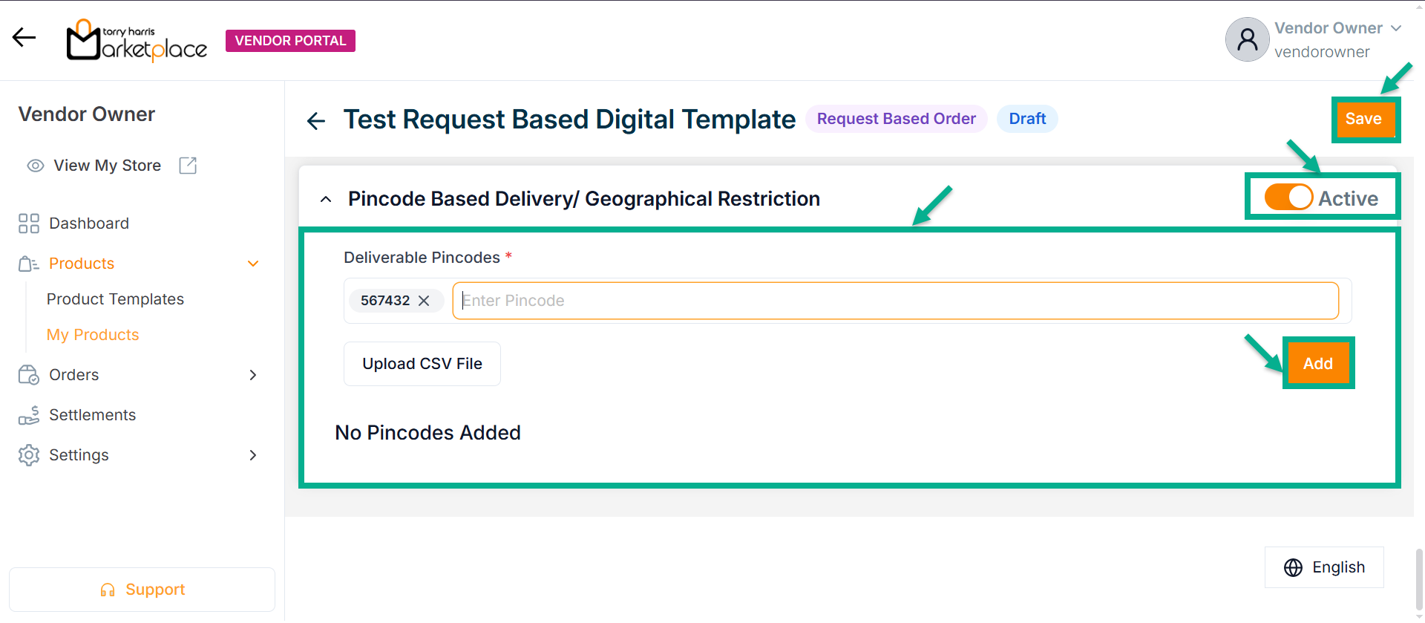
Task: Remove the 567432 pincode chip
Action: coord(424,301)
